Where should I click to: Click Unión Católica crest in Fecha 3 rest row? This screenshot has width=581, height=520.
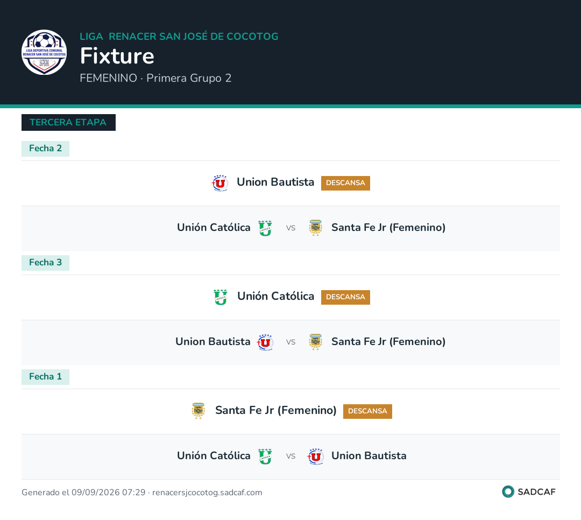pos(221,297)
